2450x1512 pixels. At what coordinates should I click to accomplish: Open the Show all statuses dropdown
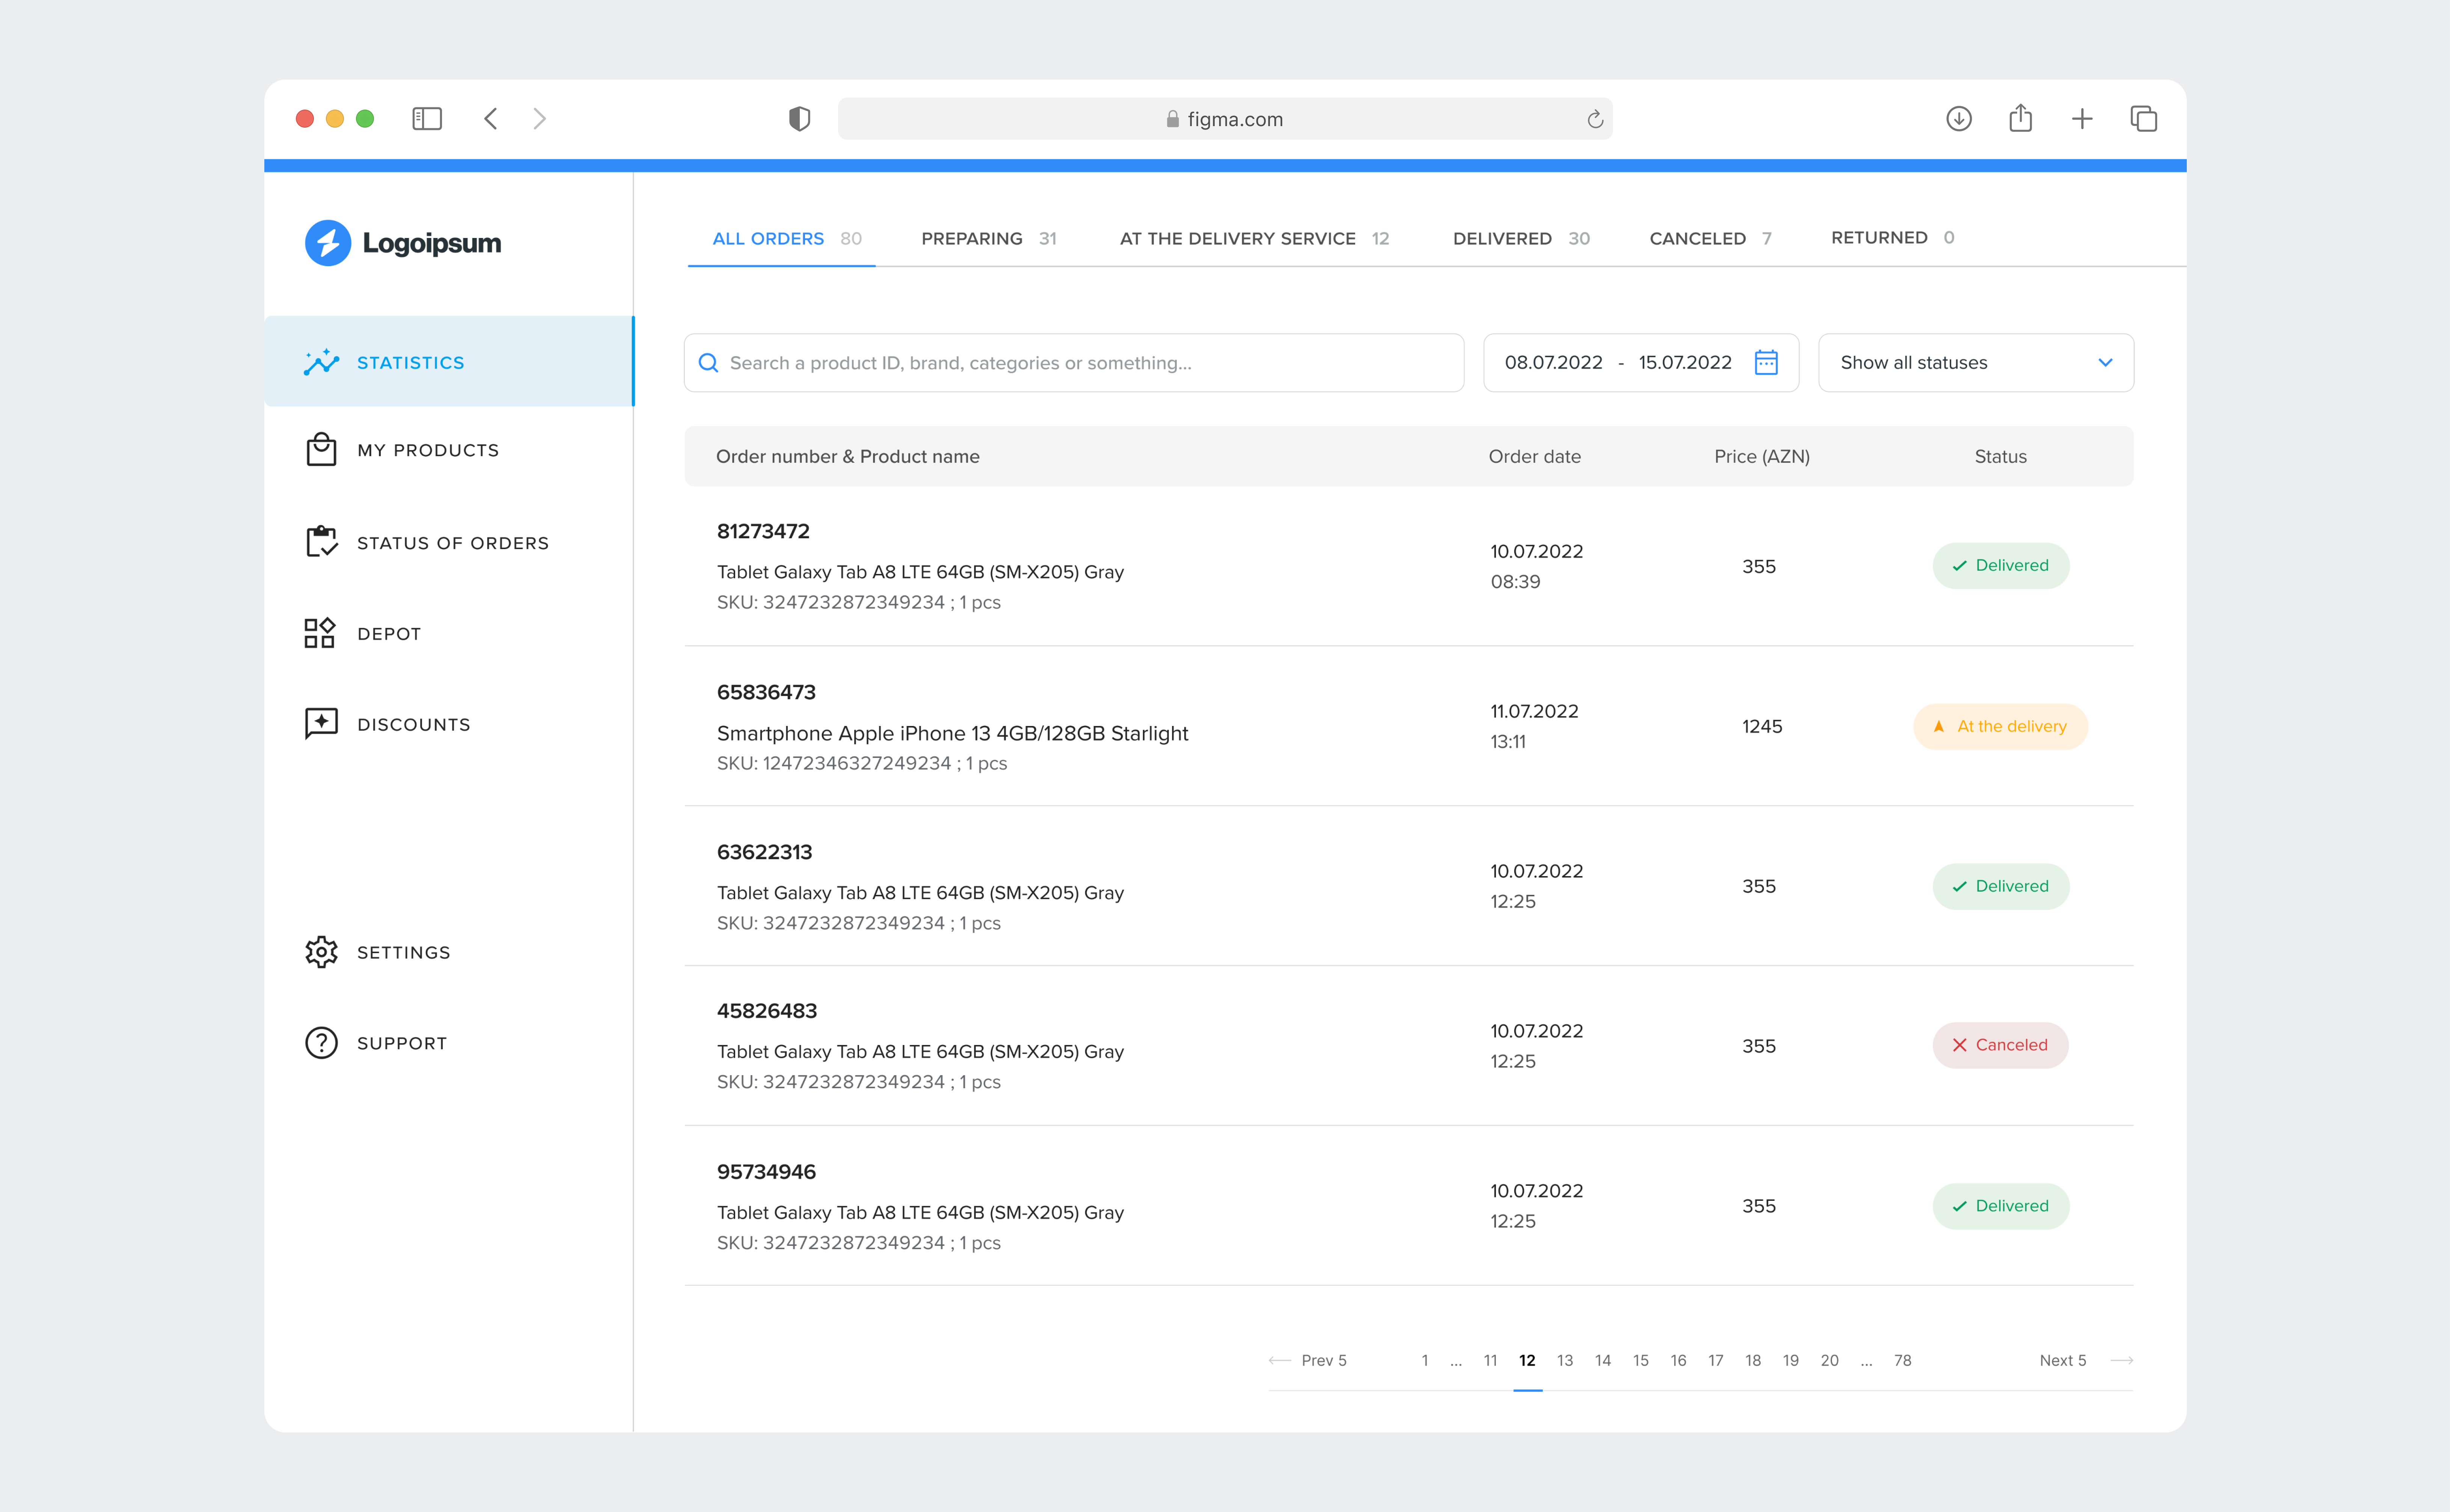pyautogui.click(x=1975, y=362)
